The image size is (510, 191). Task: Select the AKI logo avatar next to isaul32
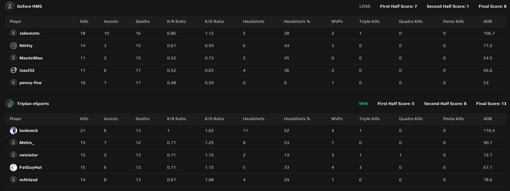[x=13, y=70]
